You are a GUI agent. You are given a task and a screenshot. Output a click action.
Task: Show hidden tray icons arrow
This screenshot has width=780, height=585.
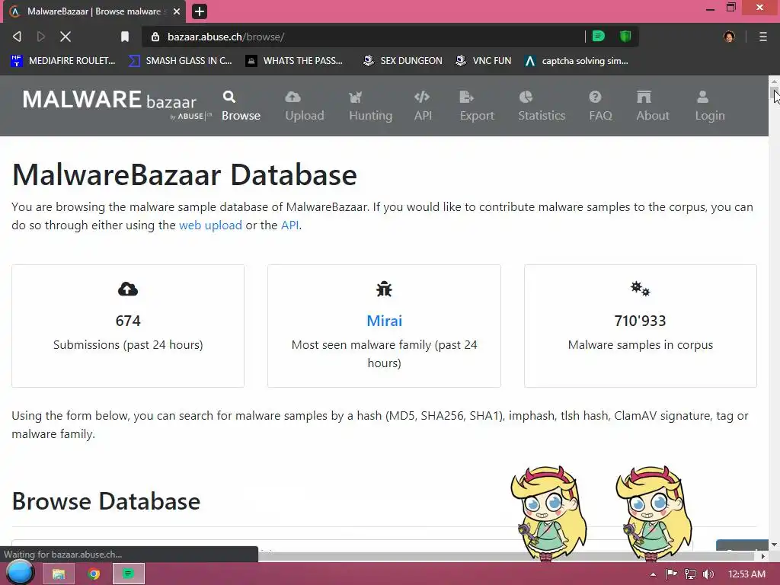[653, 574]
